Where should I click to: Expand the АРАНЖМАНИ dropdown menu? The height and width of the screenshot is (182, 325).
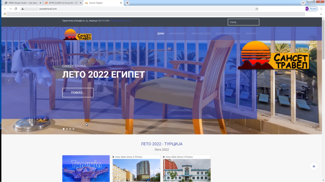178,34
